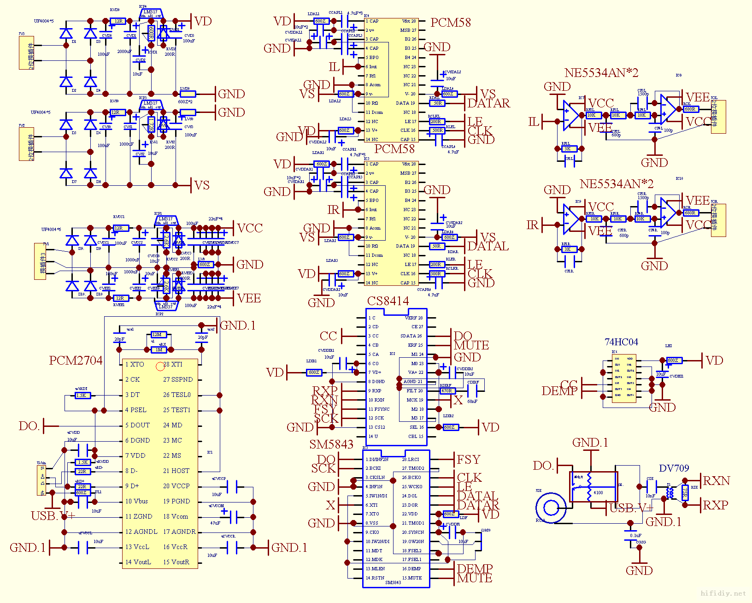Click the T1 transformer near DV709
Screen dimensions: 752x603
(x=669, y=493)
